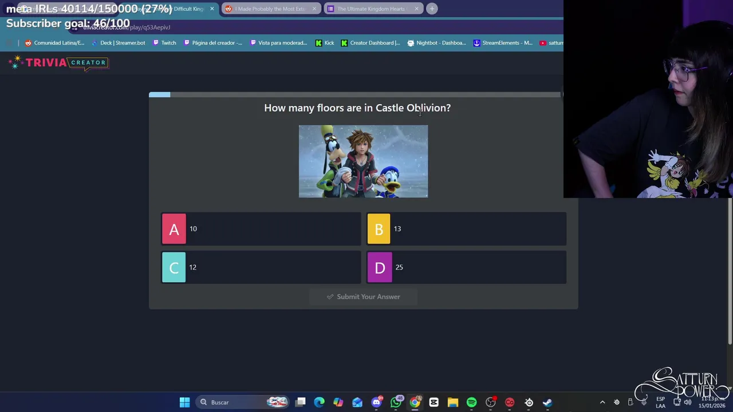The image size is (733, 412).
Task: Open Copilot from taskbar
Action: tap(338, 402)
